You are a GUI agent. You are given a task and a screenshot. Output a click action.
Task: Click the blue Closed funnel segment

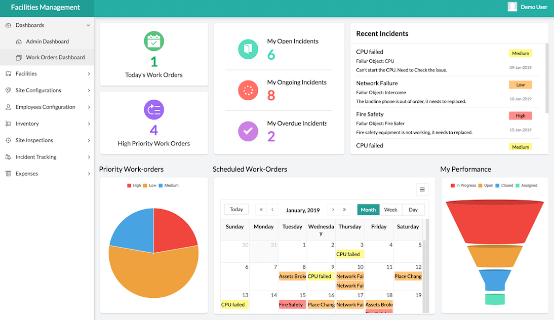(x=495, y=280)
